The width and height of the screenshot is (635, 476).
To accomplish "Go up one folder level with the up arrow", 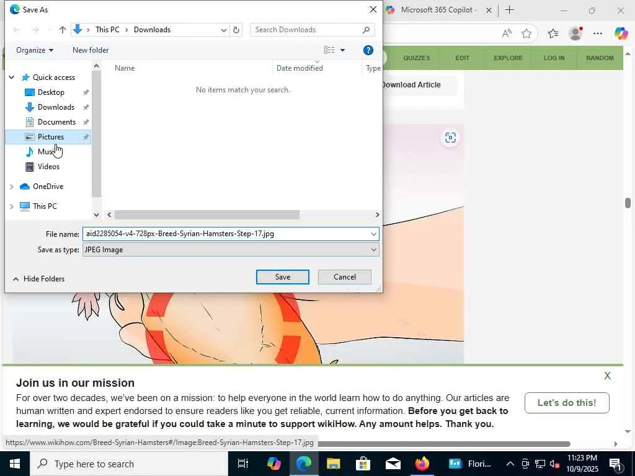I will [x=63, y=30].
